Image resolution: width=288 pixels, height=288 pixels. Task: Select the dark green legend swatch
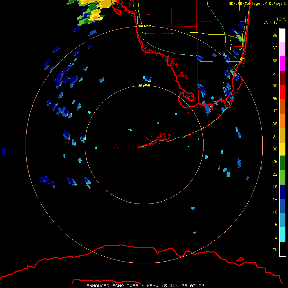pyautogui.click(x=283, y=163)
